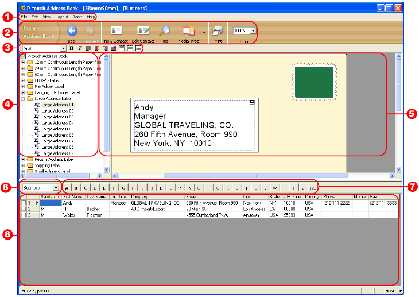
Task: Click tree panel vertical scrollbar down arrow
Action: point(106,169)
